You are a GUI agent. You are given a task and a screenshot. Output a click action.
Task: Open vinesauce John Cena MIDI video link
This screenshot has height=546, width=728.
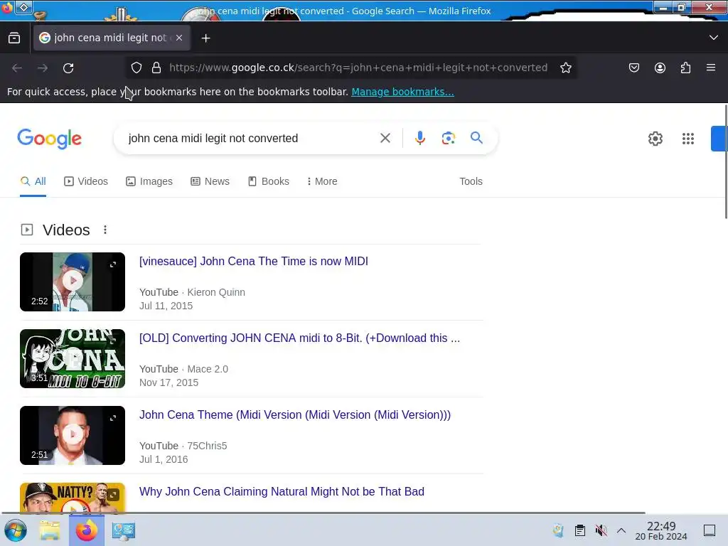(254, 262)
